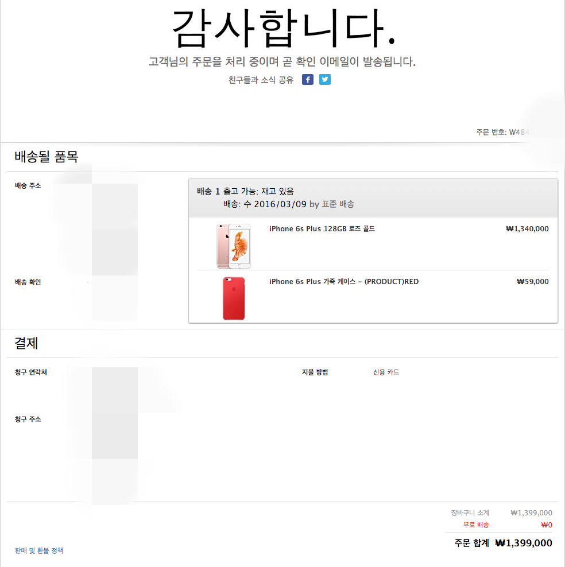Click the rose gold iPhone product image

click(x=234, y=246)
